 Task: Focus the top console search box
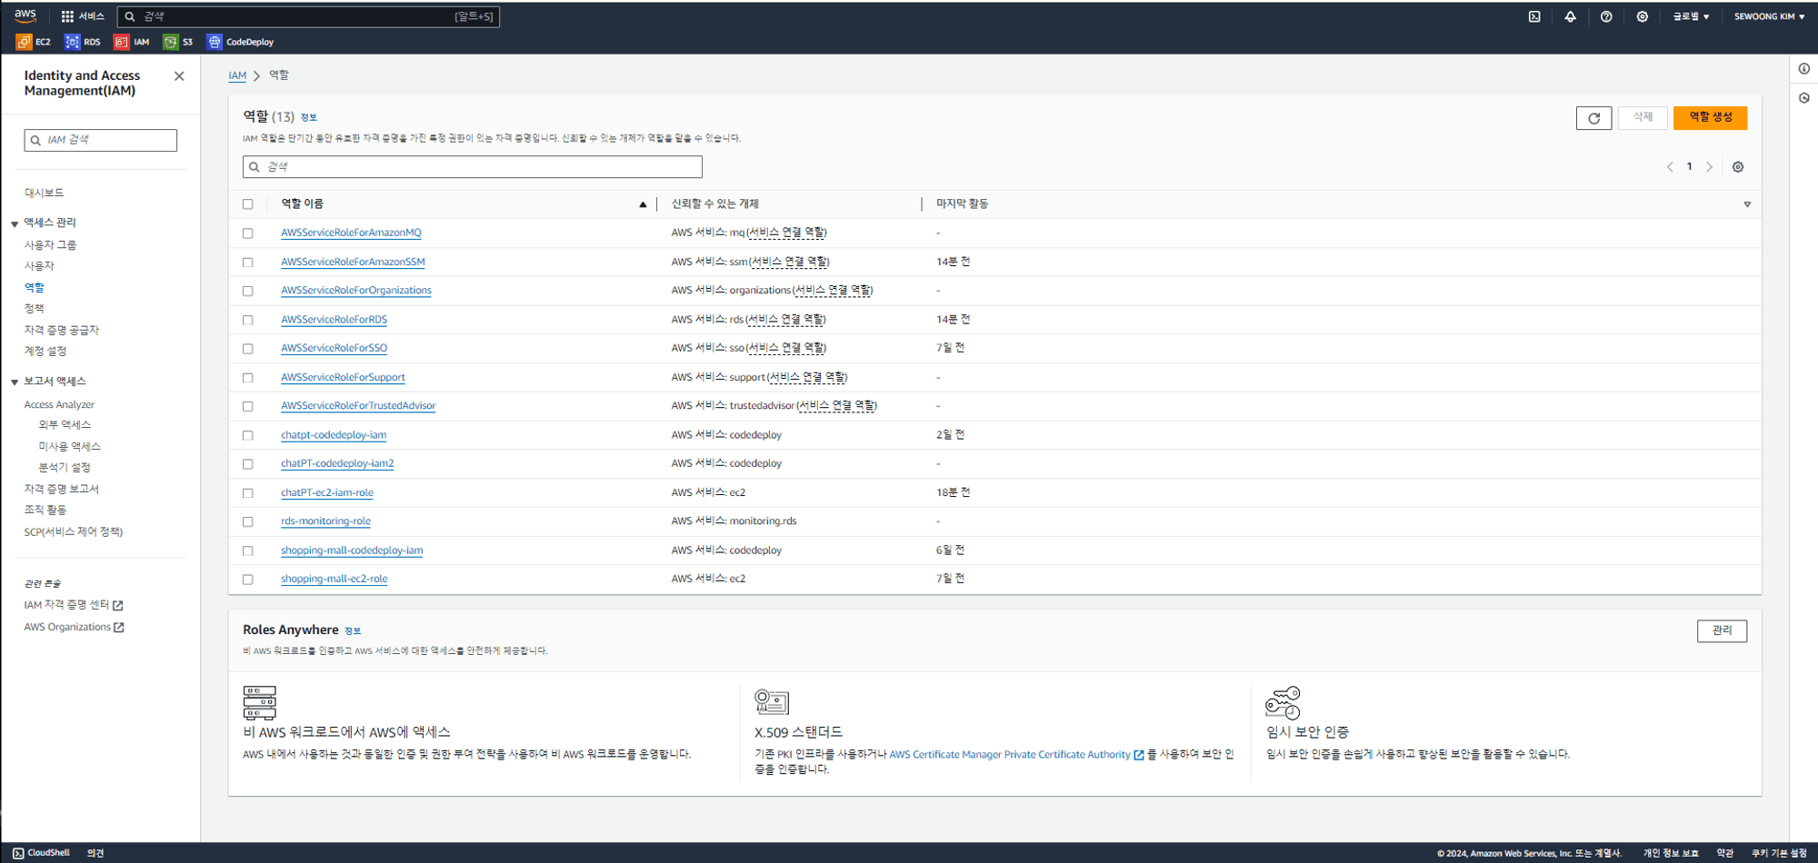(x=308, y=16)
